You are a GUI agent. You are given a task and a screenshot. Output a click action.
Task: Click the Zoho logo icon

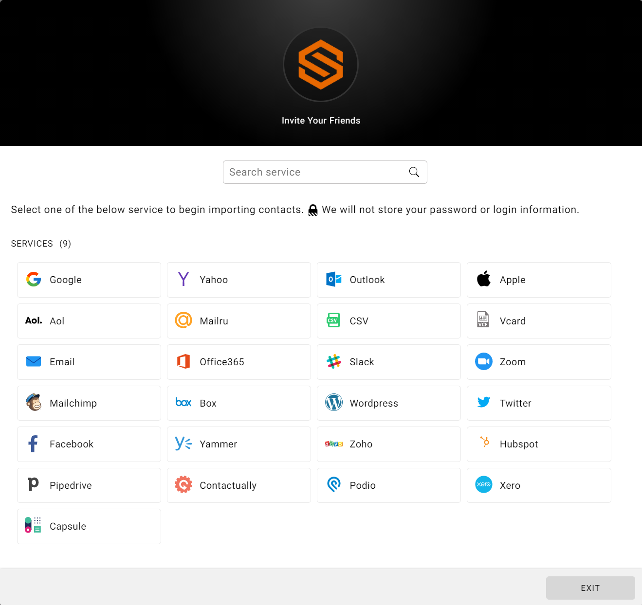[x=334, y=444]
